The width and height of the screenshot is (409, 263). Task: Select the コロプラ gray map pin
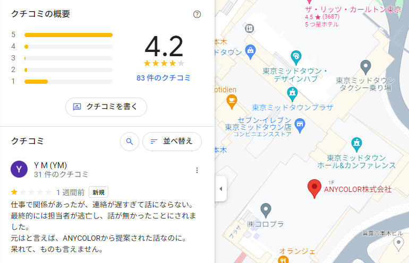tap(266, 210)
